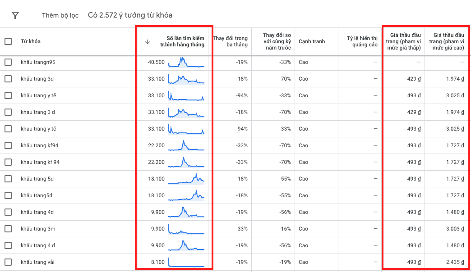Open trend chart for khẩu trangn95
471x272 pixels.
(x=186, y=62)
